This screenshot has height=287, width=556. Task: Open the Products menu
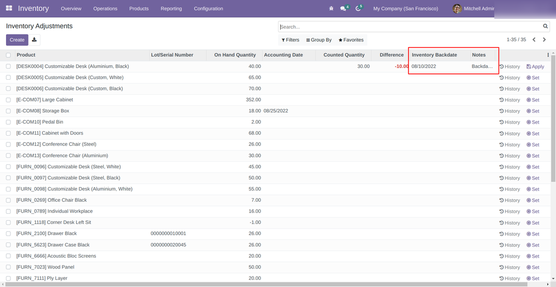pyautogui.click(x=139, y=9)
